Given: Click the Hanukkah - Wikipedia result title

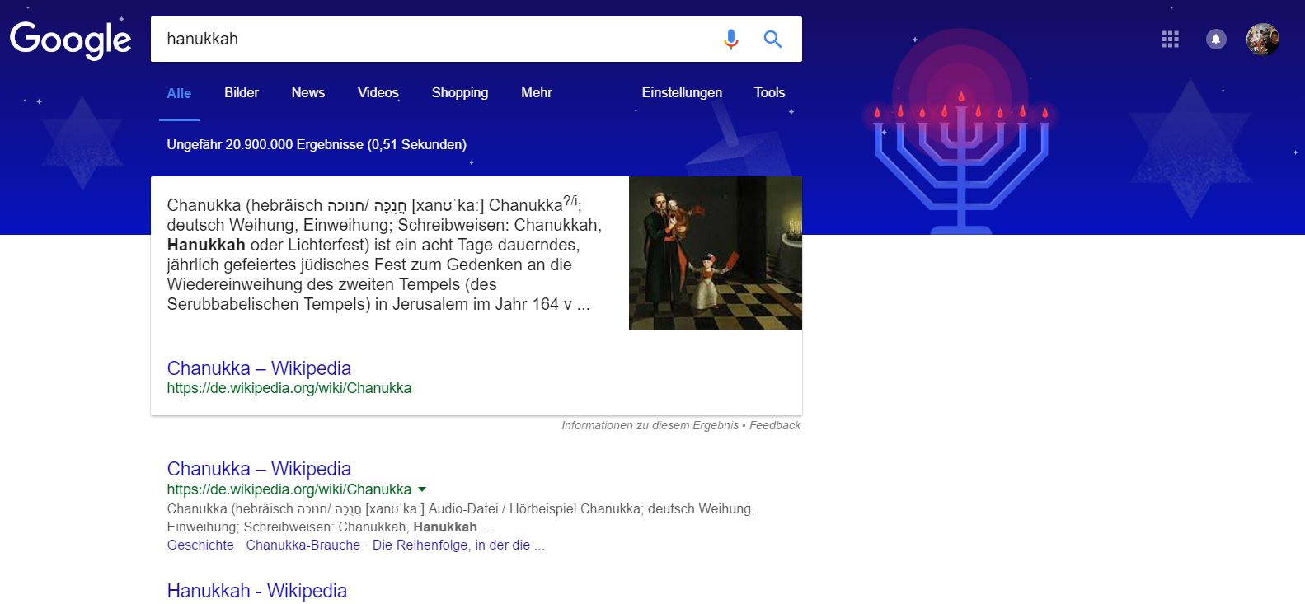Looking at the screenshot, I should [256, 591].
